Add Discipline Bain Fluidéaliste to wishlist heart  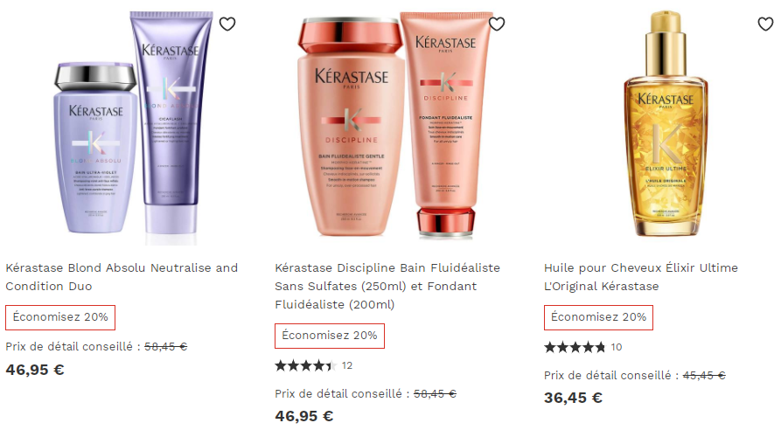pos(497,24)
